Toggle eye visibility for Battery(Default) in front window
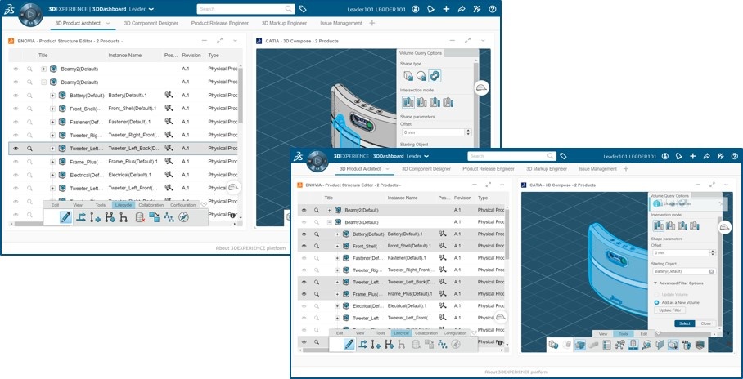Viewport: 743px width, 379px height. point(304,234)
